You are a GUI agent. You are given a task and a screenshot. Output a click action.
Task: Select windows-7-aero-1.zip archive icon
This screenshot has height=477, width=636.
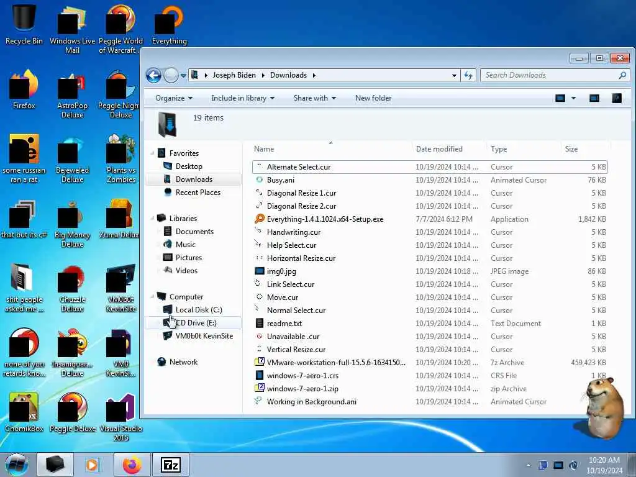point(259,388)
